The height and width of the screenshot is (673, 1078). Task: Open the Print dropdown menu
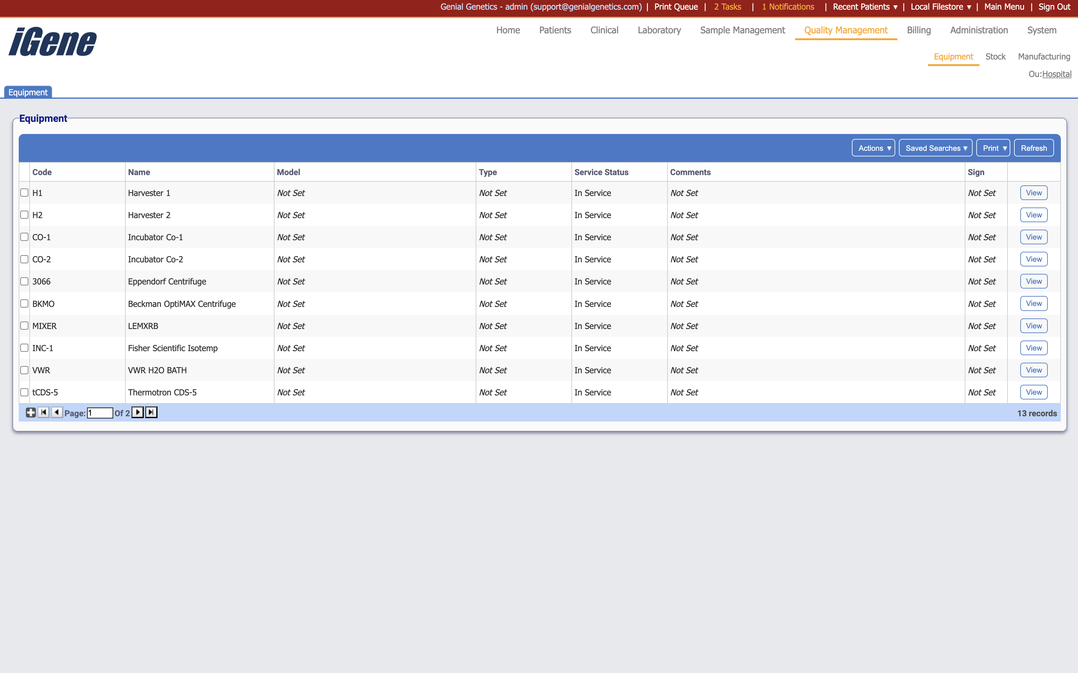[x=993, y=148]
